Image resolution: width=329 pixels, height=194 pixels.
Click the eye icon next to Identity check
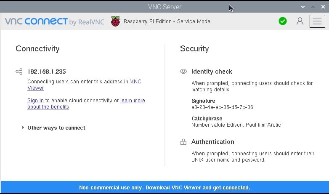(183, 72)
